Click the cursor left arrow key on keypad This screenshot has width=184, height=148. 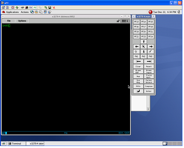(136, 47)
